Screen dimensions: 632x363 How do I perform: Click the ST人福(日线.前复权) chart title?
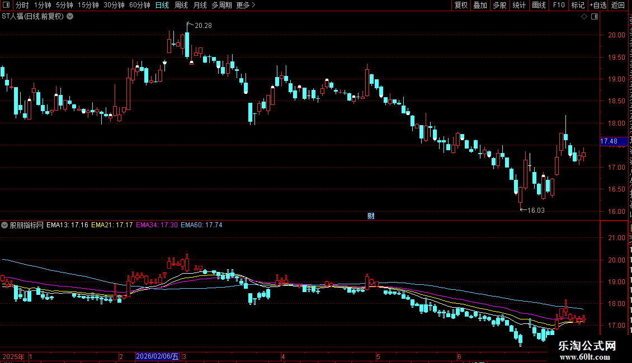pos(32,17)
